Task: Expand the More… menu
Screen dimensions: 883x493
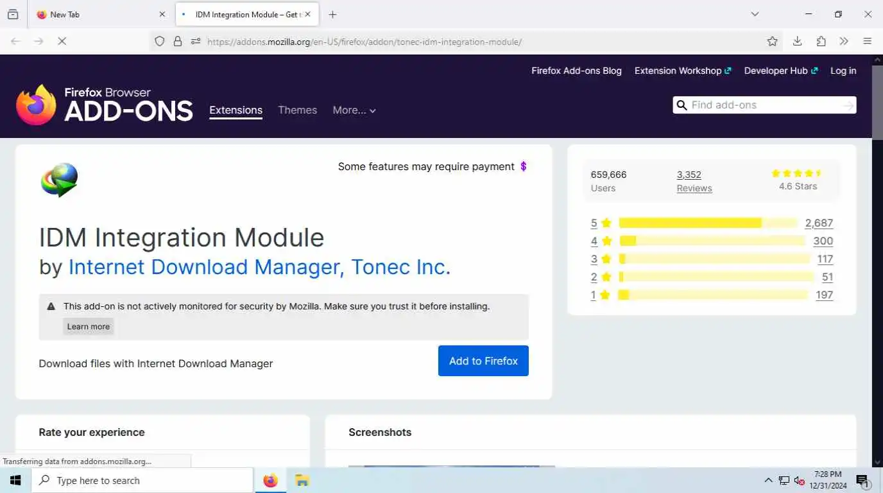Action: tap(354, 110)
